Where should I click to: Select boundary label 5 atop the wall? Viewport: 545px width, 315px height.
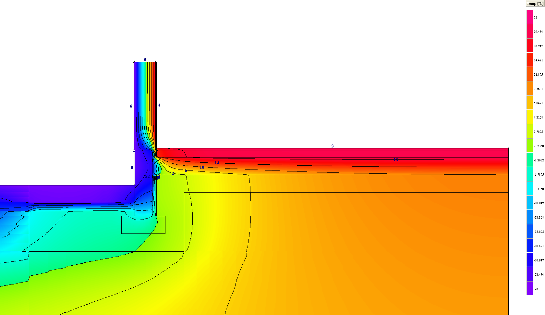[145, 60]
